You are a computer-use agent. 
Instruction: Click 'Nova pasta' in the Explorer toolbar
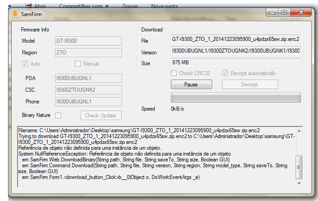point(164,6)
